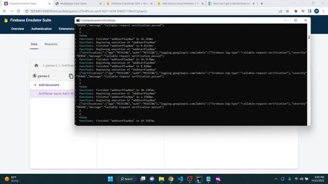Go back with the browser back arrow
The image size is (328, 184).
[5, 11]
